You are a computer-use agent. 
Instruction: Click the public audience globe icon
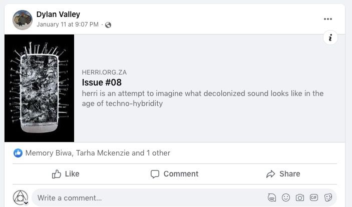(108, 25)
